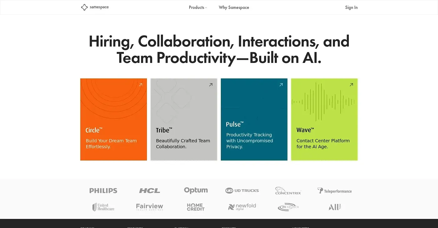The height and width of the screenshot is (228, 438).
Task: Expand the Products dropdown menu
Action: [198, 8]
